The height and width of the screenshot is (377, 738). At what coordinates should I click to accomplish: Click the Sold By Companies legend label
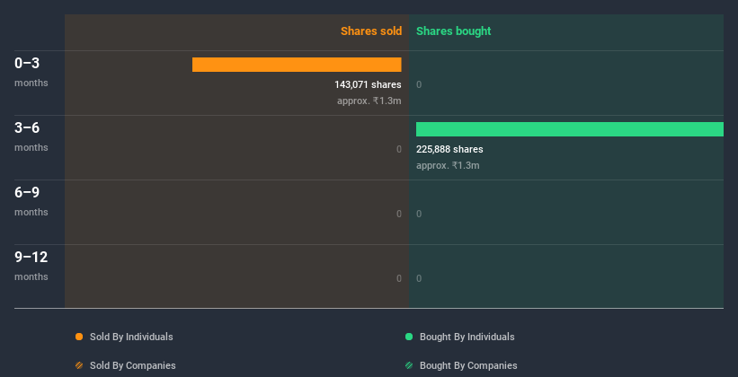point(133,365)
